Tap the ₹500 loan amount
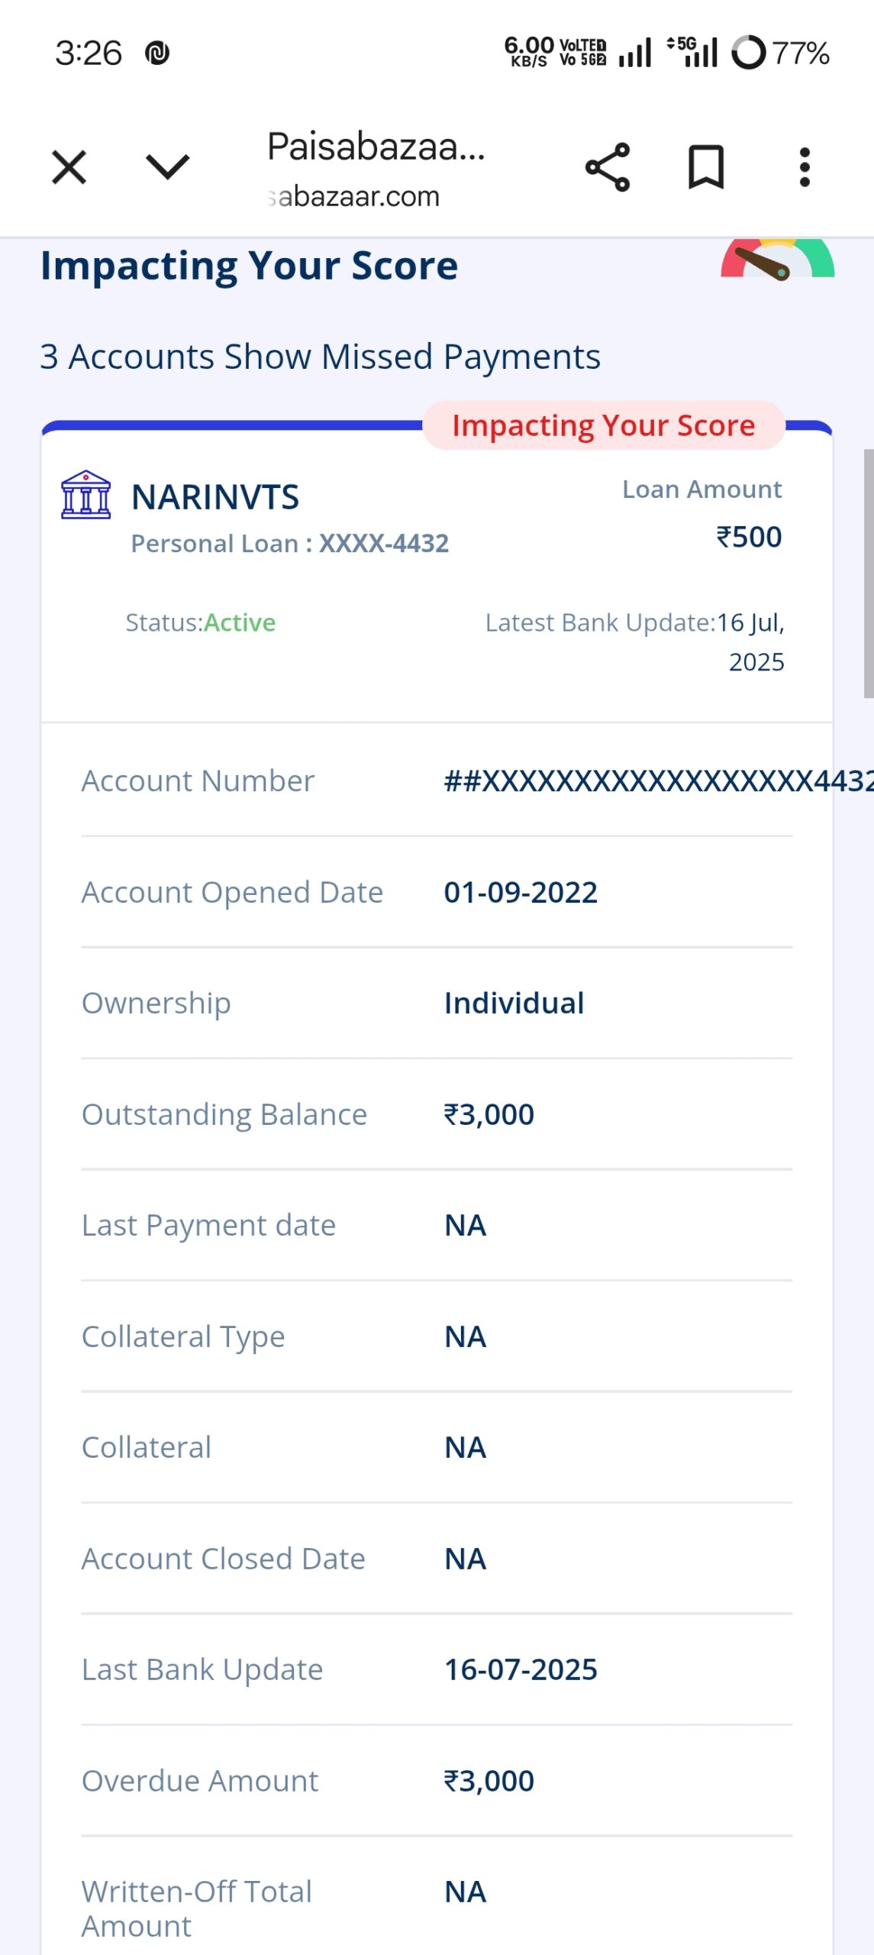This screenshot has width=874, height=1955. 748,537
